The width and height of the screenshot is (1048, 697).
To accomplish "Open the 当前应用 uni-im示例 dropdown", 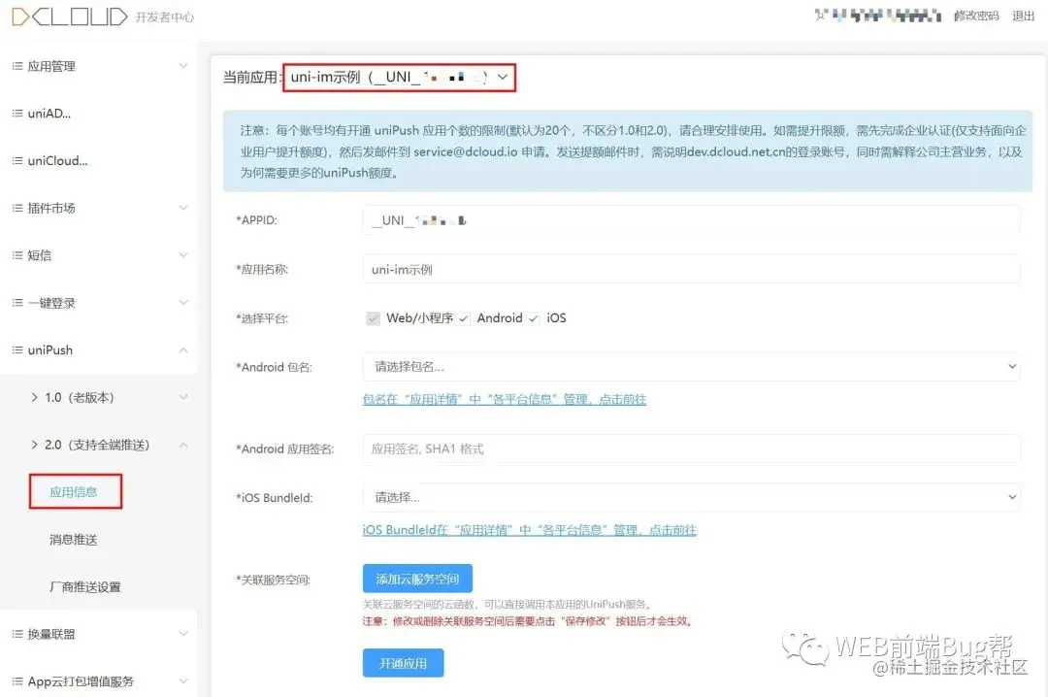I will 399,78.
